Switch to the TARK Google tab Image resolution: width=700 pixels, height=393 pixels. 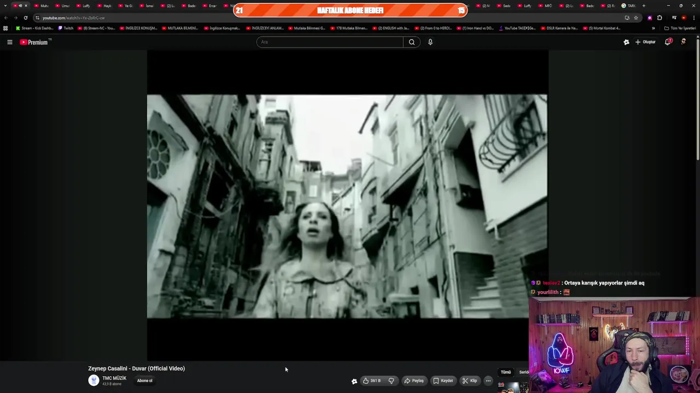[628, 5]
